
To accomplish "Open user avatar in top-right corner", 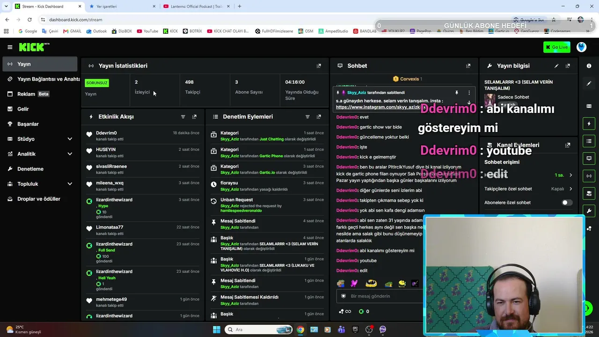I will pyautogui.click(x=581, y=47).
